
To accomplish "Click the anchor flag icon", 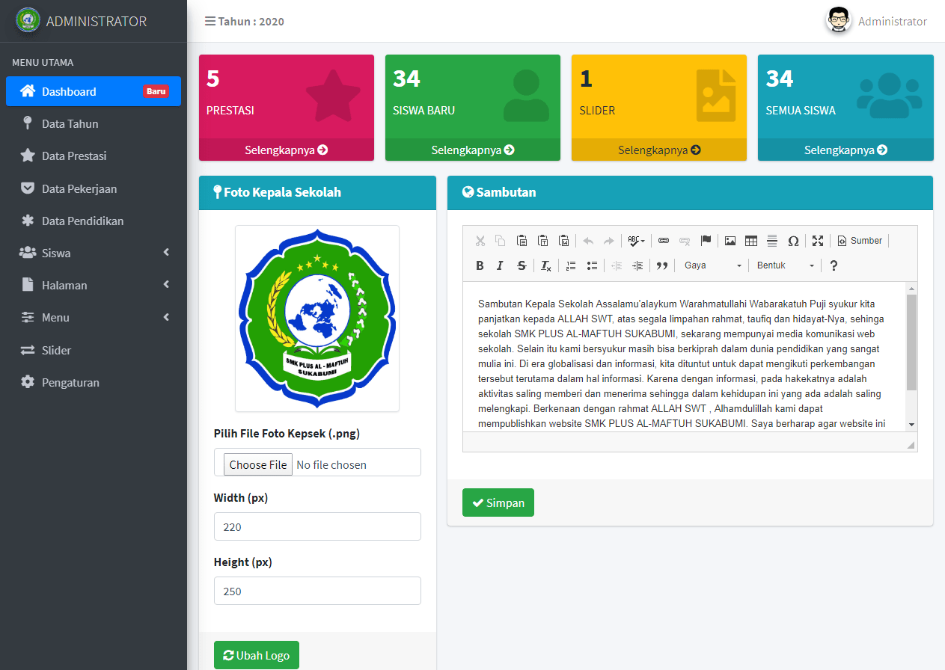I will tap(706, 241).
